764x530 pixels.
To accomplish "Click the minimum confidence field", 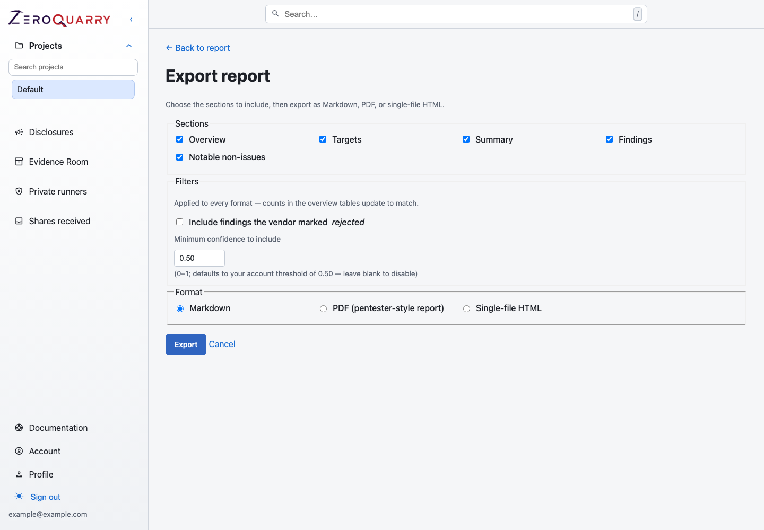I will pyautogui.click(x=199, y=258).
